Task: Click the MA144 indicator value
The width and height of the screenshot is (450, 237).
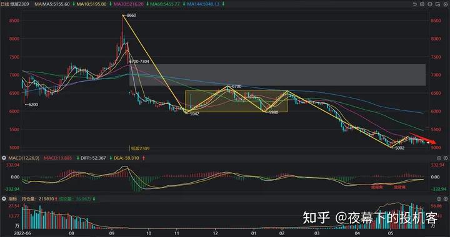Action: [x=203, y=4]
